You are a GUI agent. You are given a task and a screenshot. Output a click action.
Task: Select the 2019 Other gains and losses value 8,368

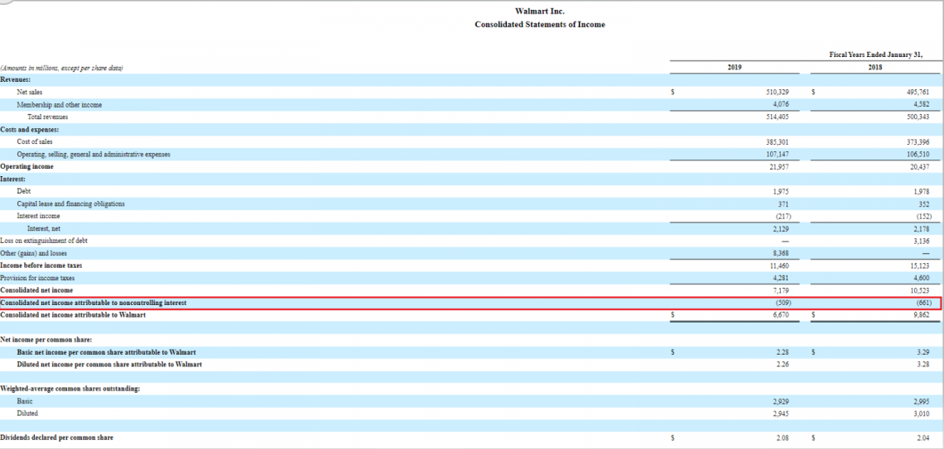coord(778,253)
